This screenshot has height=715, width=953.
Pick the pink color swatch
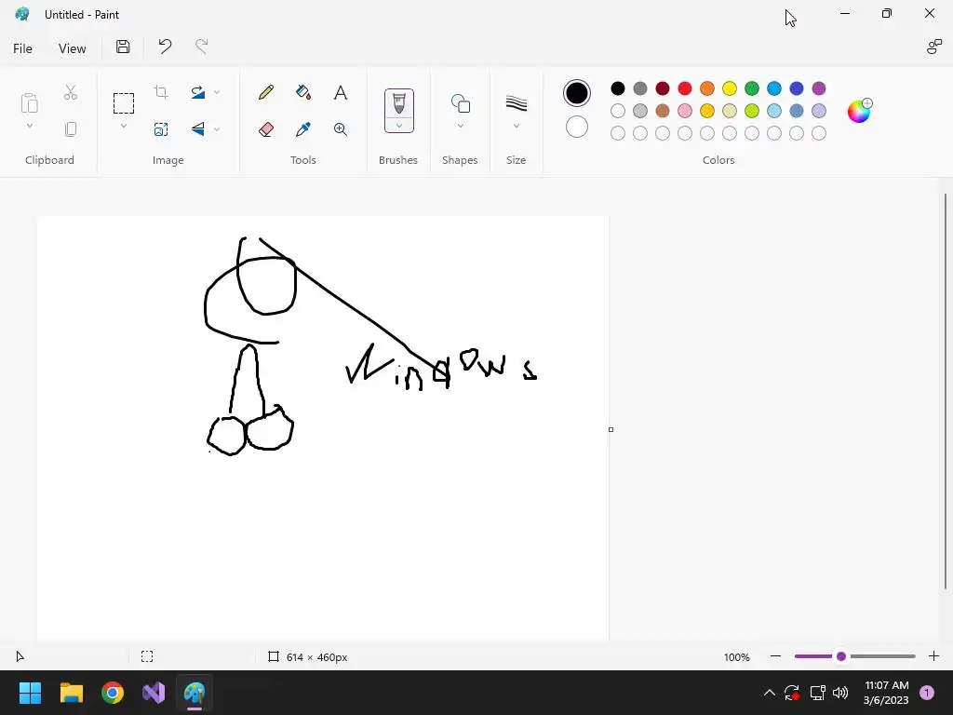coord(685,111)
